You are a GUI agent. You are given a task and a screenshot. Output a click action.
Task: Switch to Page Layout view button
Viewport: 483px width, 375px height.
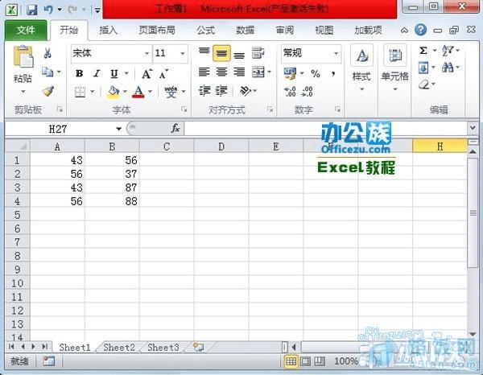click(306, 361)
